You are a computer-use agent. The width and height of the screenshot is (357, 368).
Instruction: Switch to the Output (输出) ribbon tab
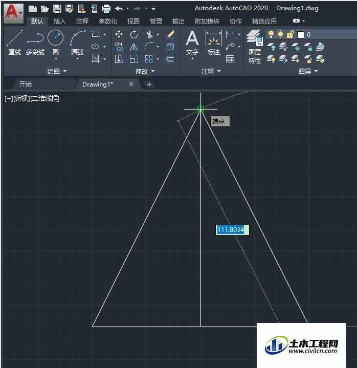point(178,21)
